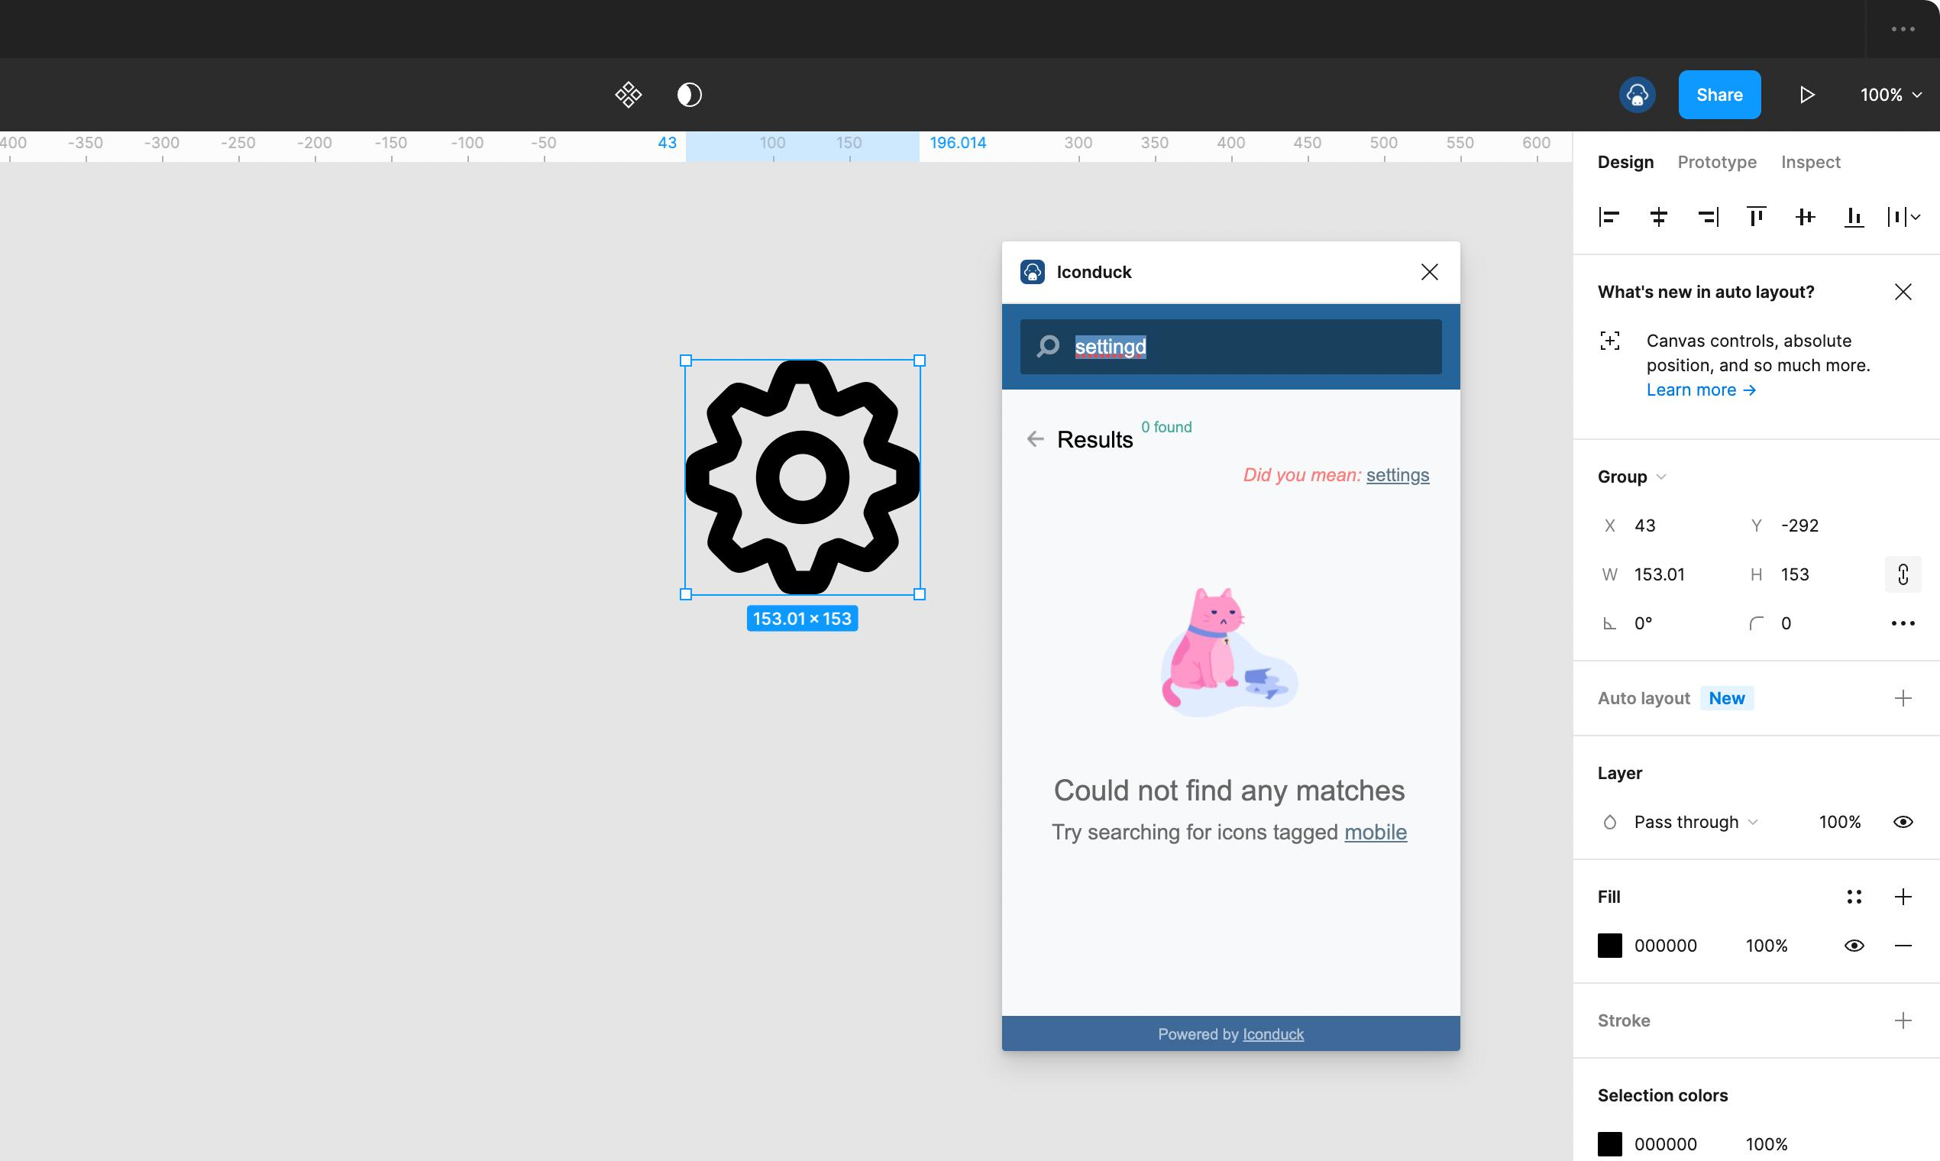Click the back arrow in Iconduck results
Screen dimensions: 1940x1161
tap(1036, 438)
